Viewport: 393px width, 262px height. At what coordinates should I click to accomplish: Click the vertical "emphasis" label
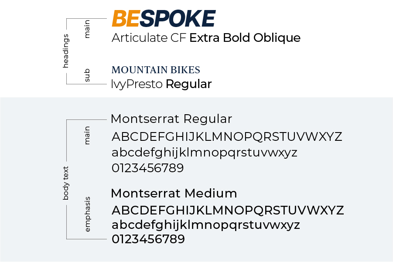(87, 214)
